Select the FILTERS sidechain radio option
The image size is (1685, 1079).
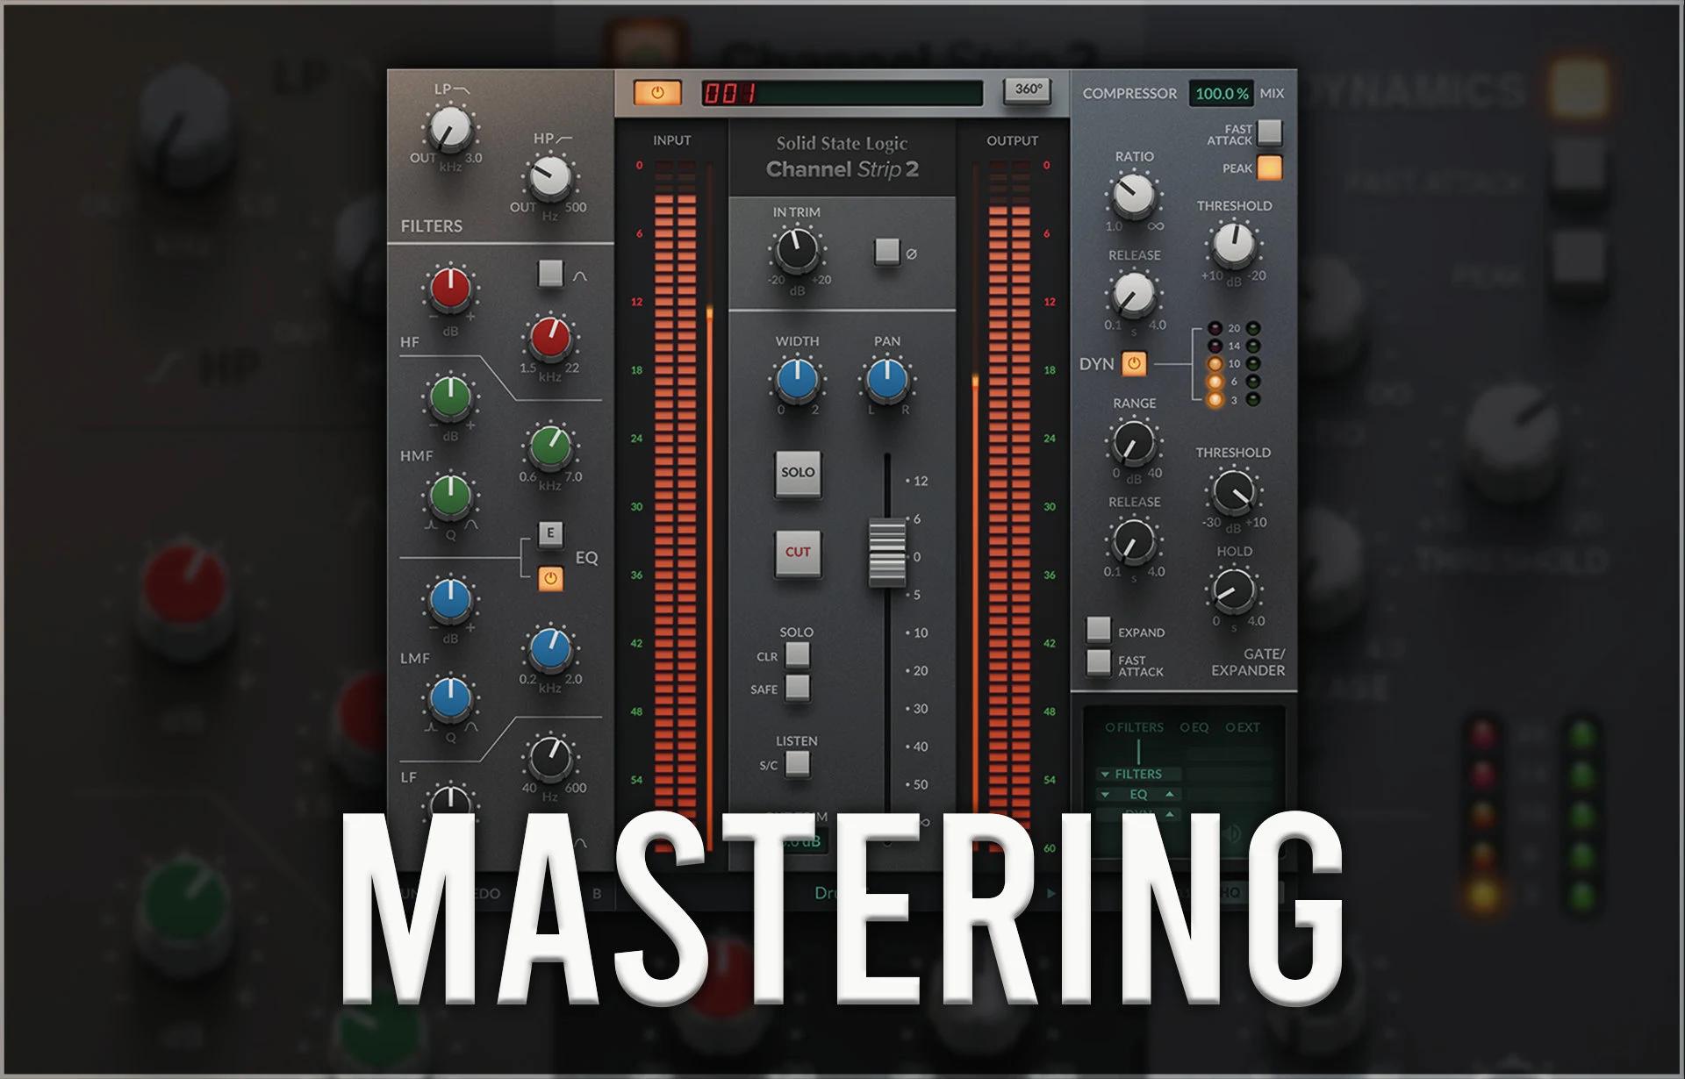pyautogui.click(x=1134, y=727)
